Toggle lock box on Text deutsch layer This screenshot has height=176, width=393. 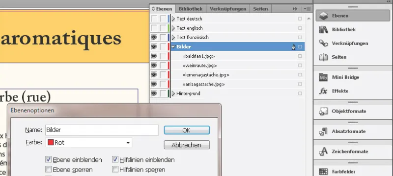(x=163, y=19)
